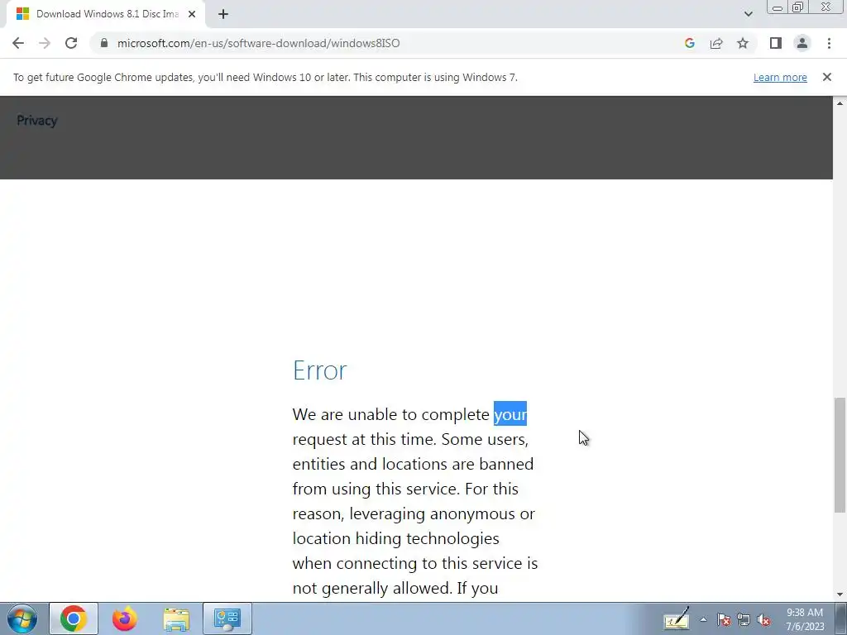847x635 pixels.
Task: Open the Privacy footer link
Action: pyautogui.click(x=36, y=121)
